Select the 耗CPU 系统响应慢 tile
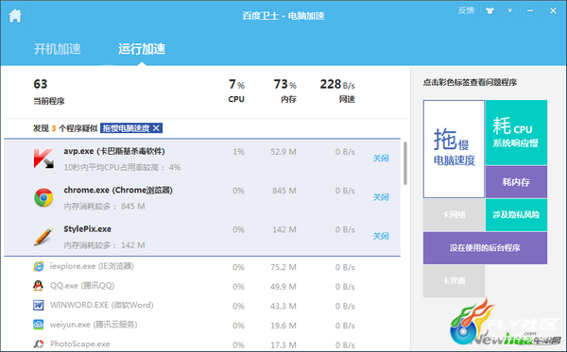 tap(516, 132)
